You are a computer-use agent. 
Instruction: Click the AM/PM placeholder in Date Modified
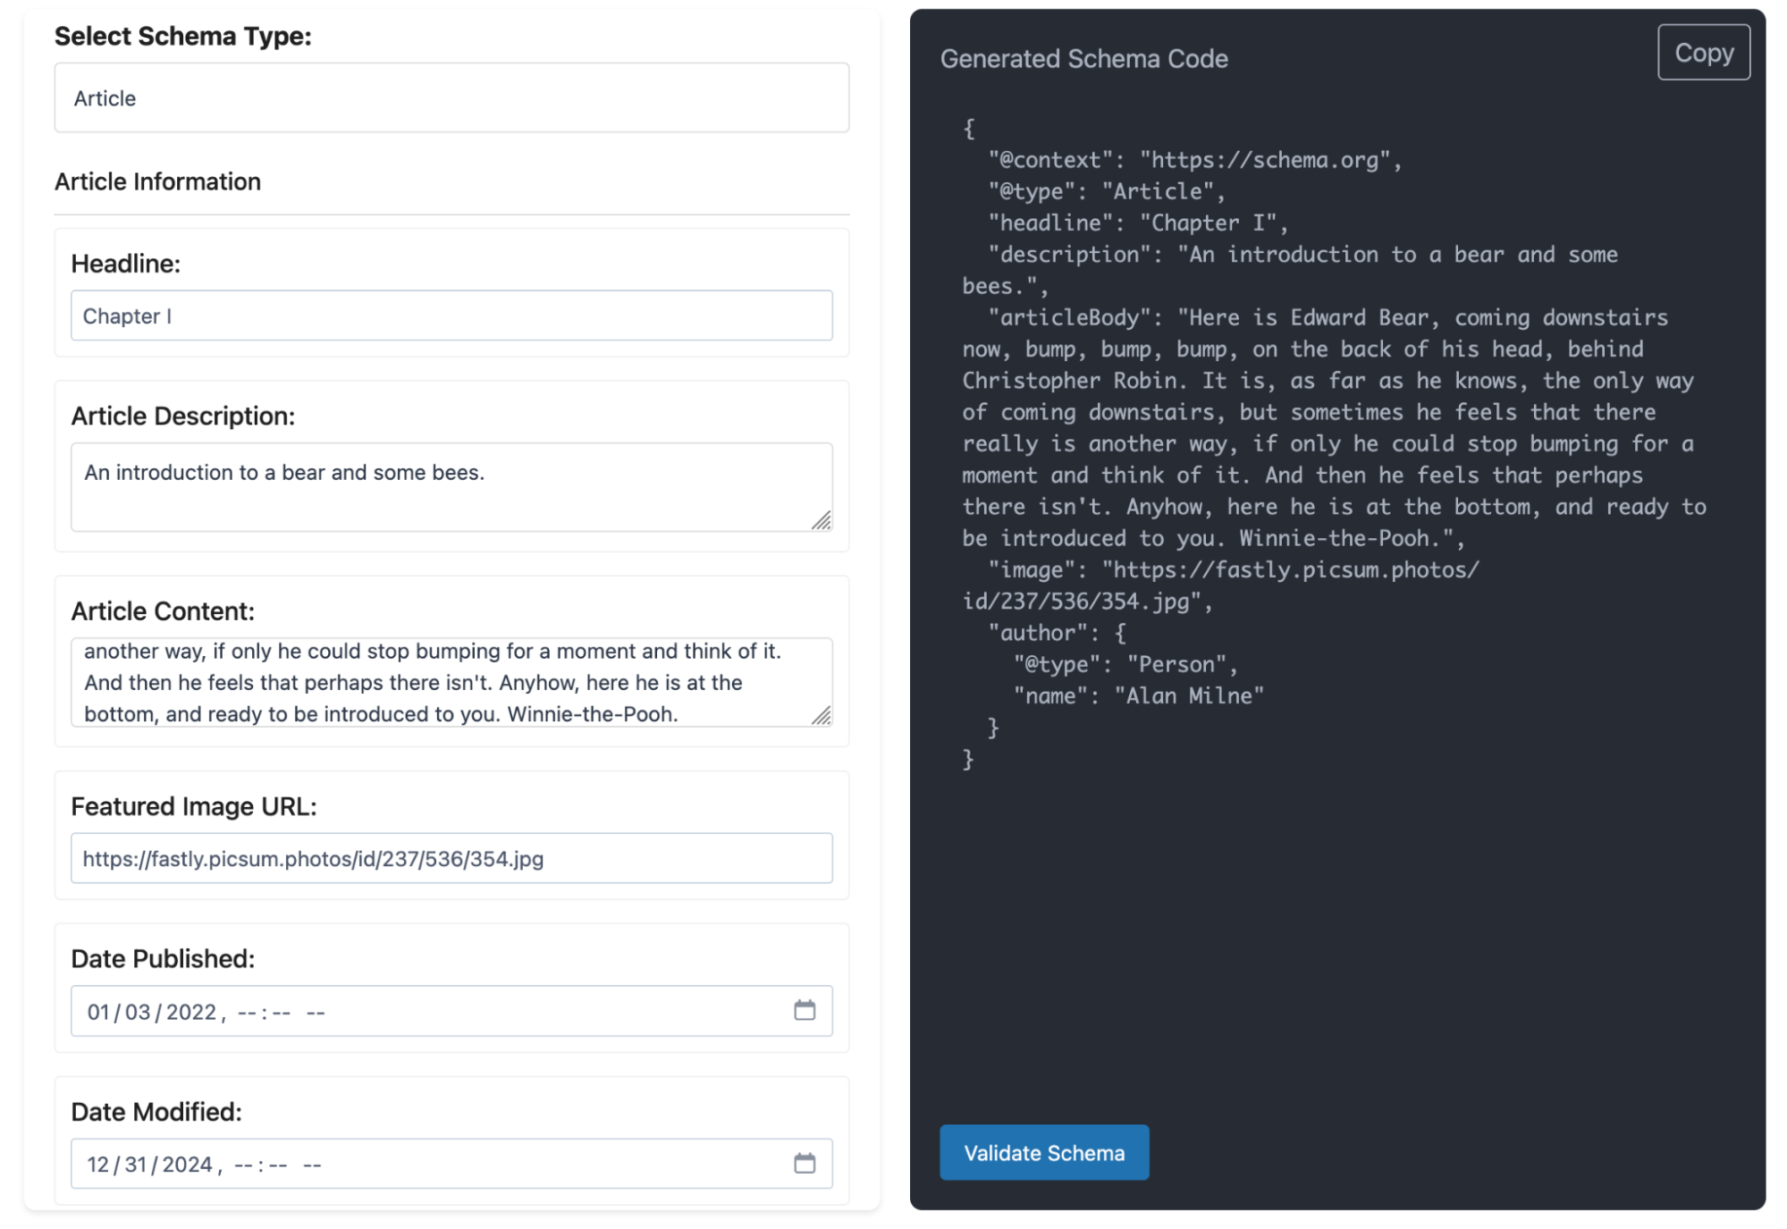[x=312, y=1165]
